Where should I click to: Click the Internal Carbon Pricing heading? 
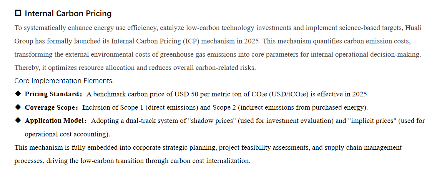tap(68, 13)
